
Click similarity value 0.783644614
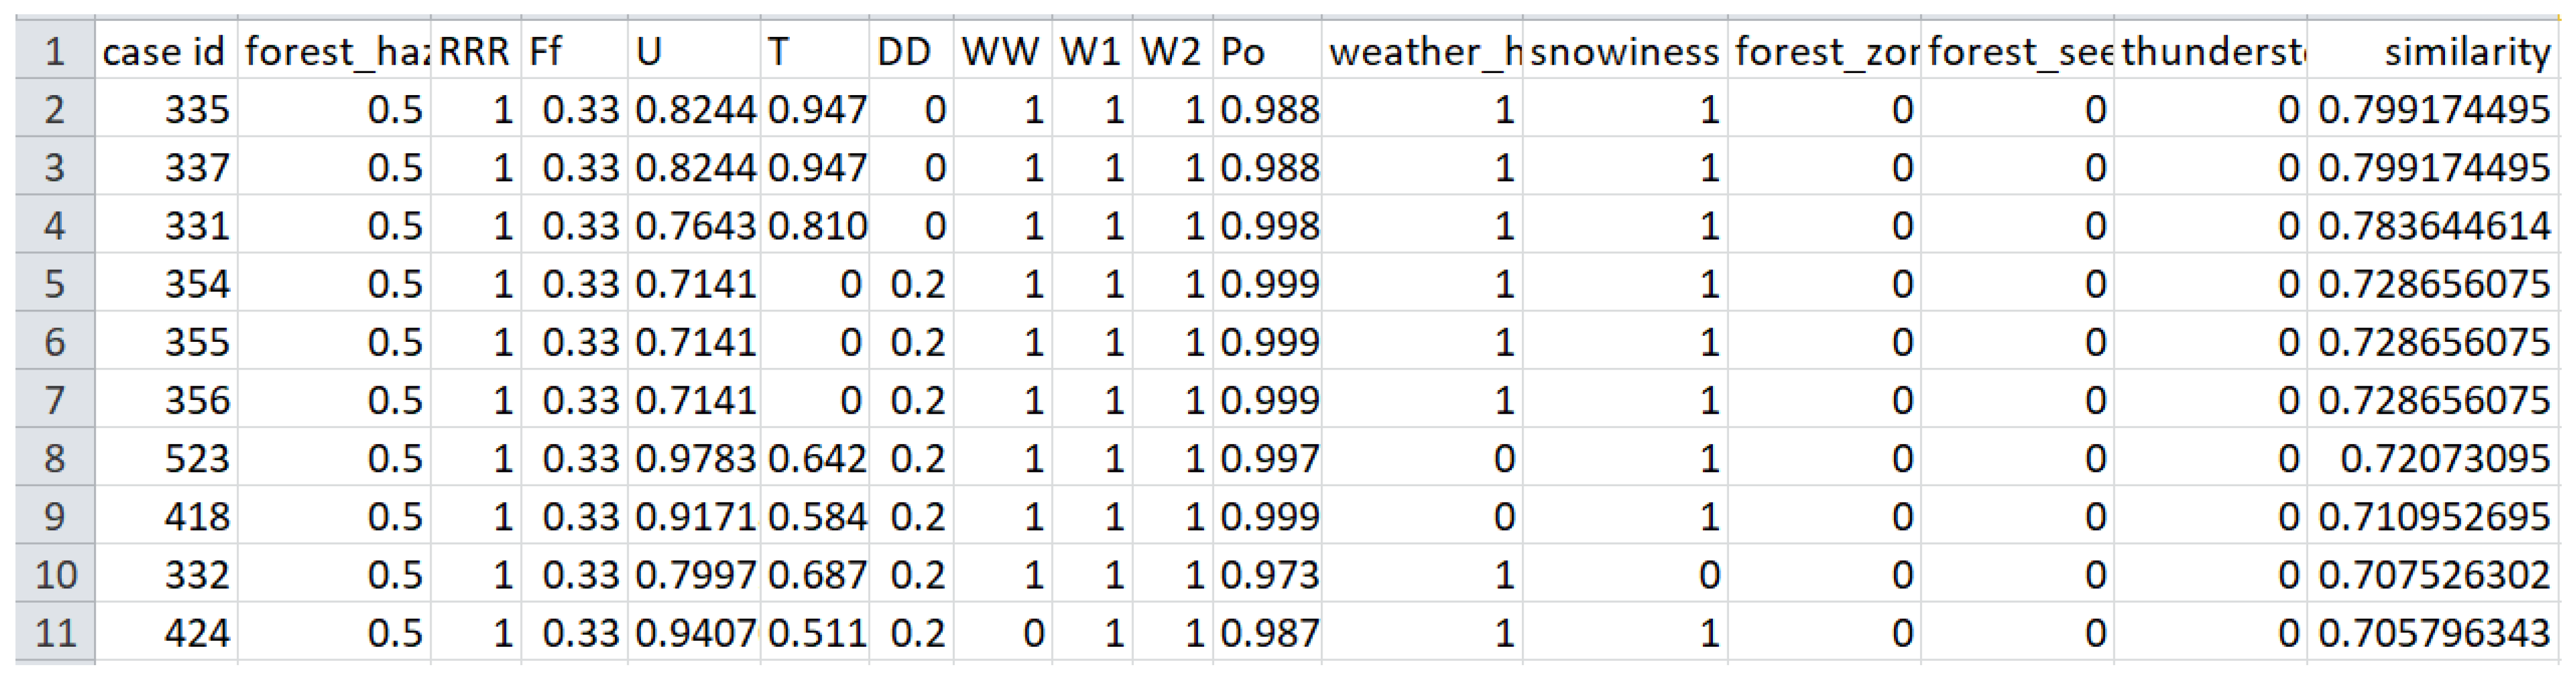[x=2433, y=226]
